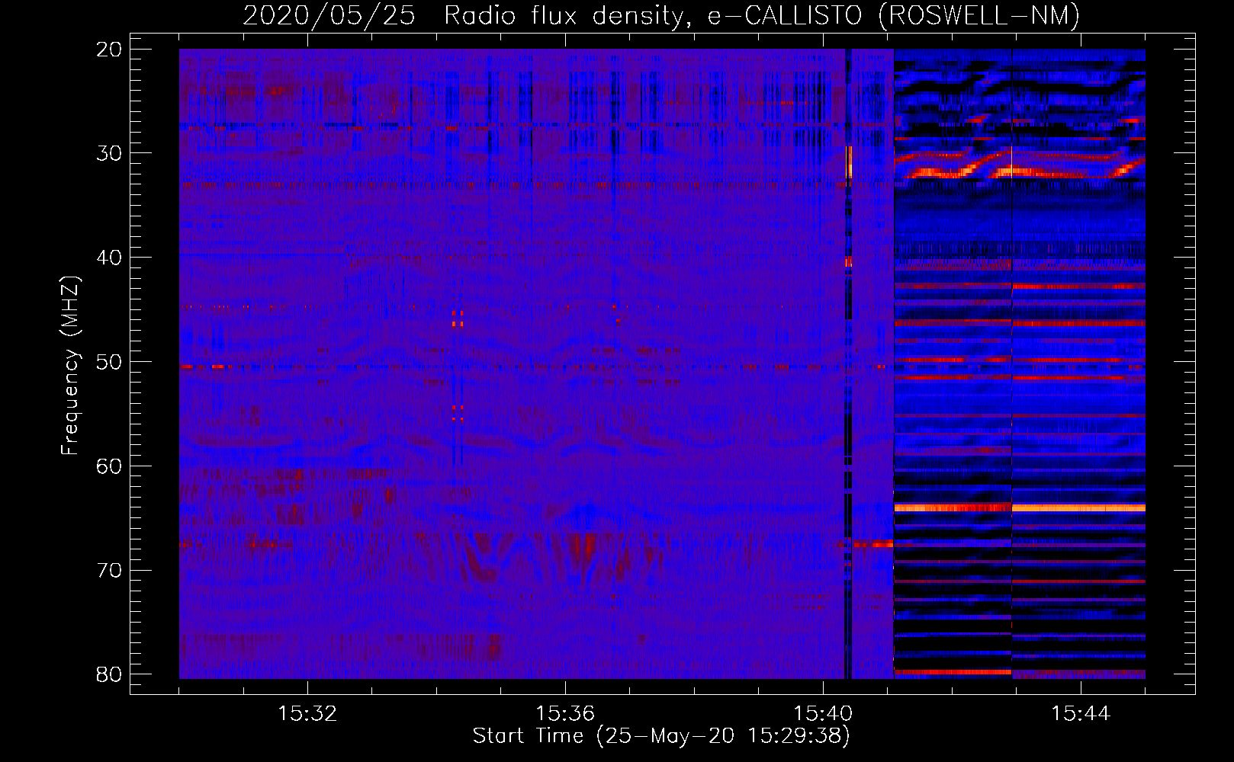Click the yellow vertical burst near 15:40 at 30 MHz

(850, 162)
